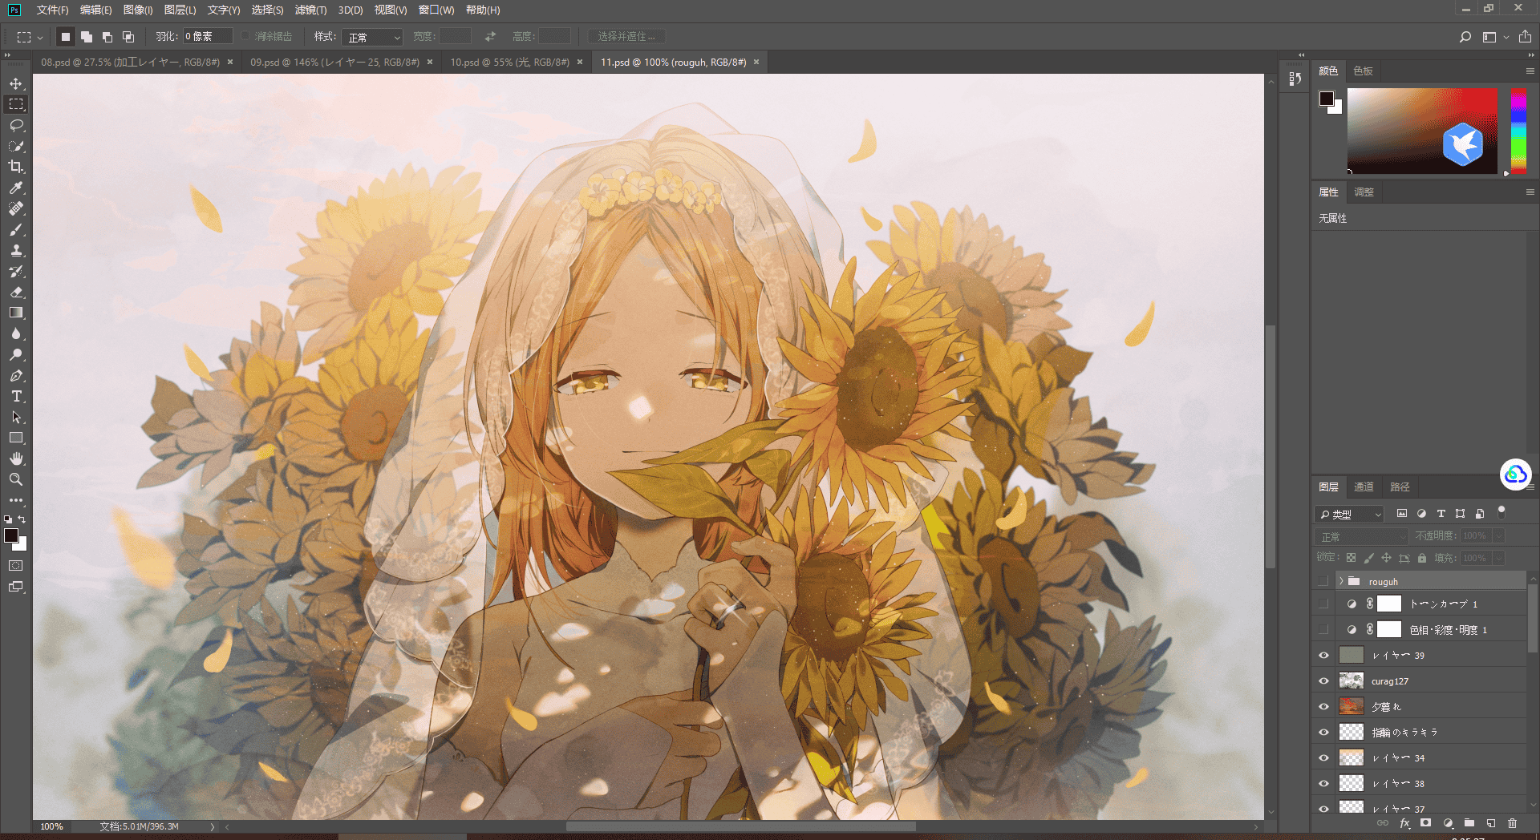Switch to the 调整 adjustments tab
This screenshot has height=840, width=1540.
[x=1364, y=192]
